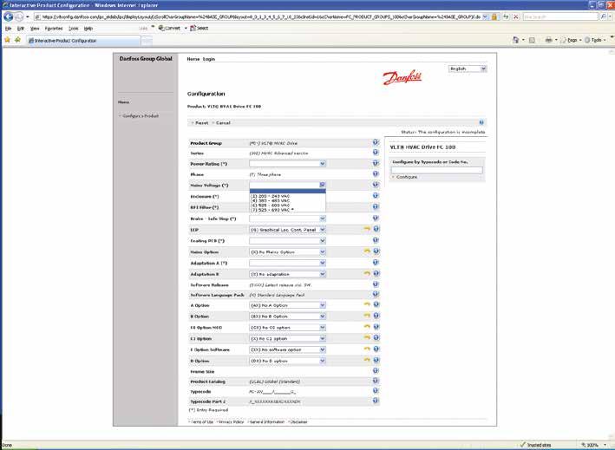Click yellow undo arrow in Adaptation B row
The width and height of the screenshot is (615, 450).
[x=367, y=274]
